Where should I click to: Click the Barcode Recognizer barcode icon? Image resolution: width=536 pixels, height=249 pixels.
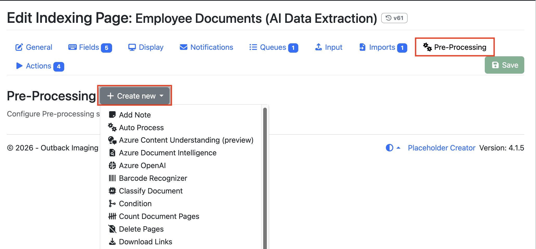point(112,178)
